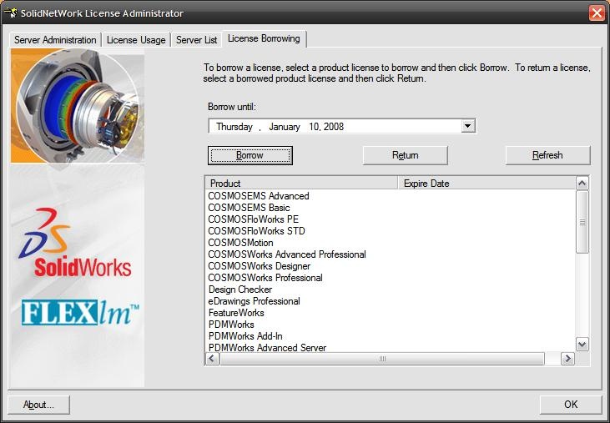Screen dimensions: 610x423
Task: Pick the COSMOSMotion product
Action: [x=240, y=243]
